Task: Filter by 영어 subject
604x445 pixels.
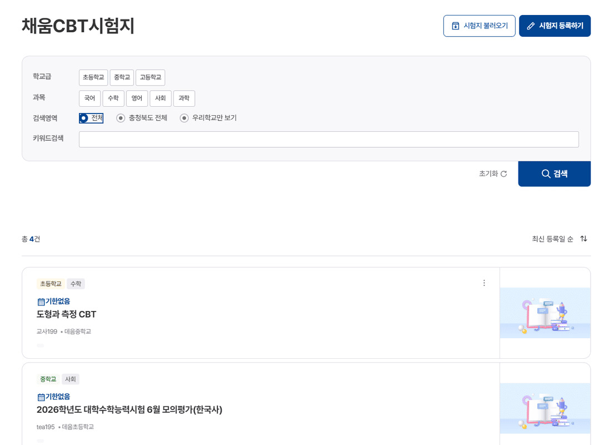Action: [137, 98]
